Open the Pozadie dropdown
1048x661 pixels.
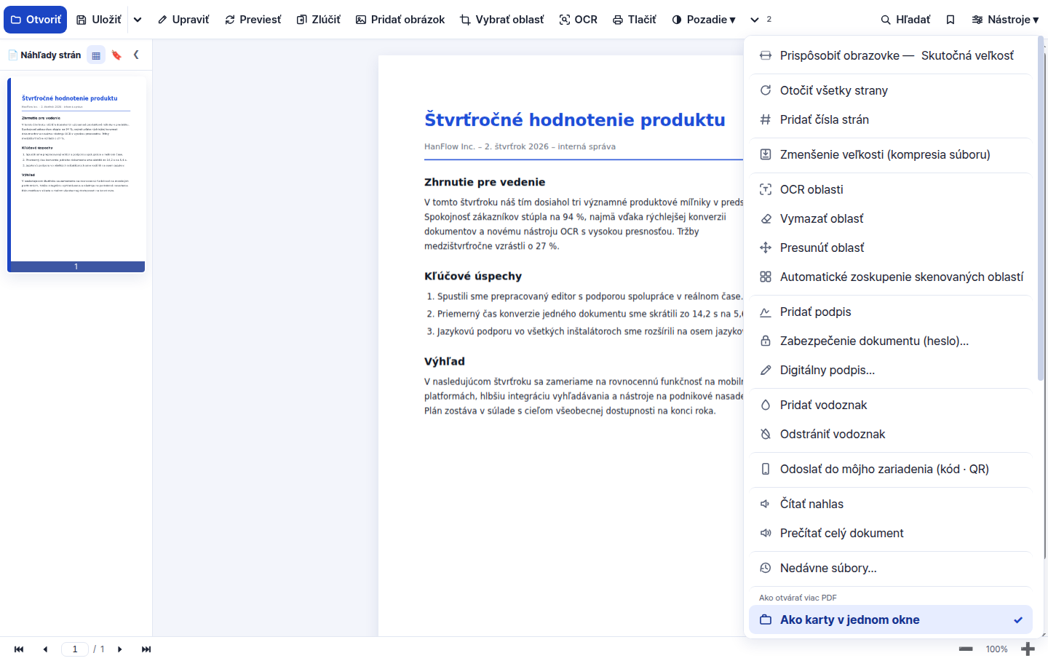coord(703,20)
